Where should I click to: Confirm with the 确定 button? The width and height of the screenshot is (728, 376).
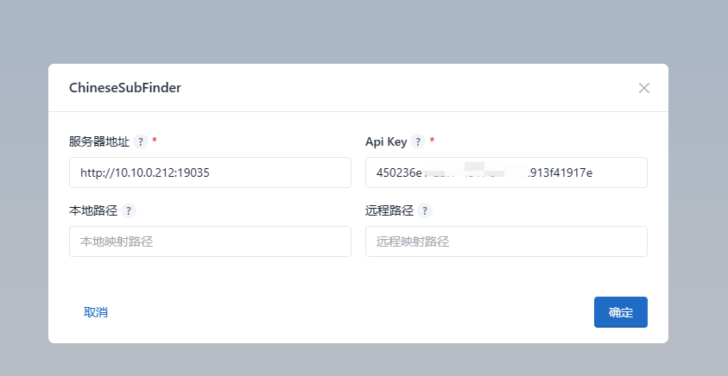(621, 312)
